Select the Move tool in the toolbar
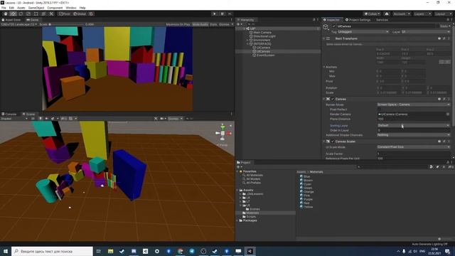Image resolution: width=455 pixels, height=256 pixels. [13, 14]
